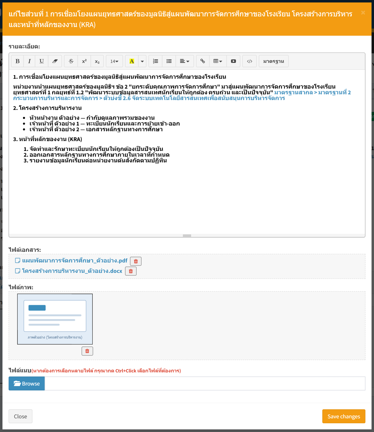Toggle italic text formatting

pyautogui.click(x=30, y=61)
